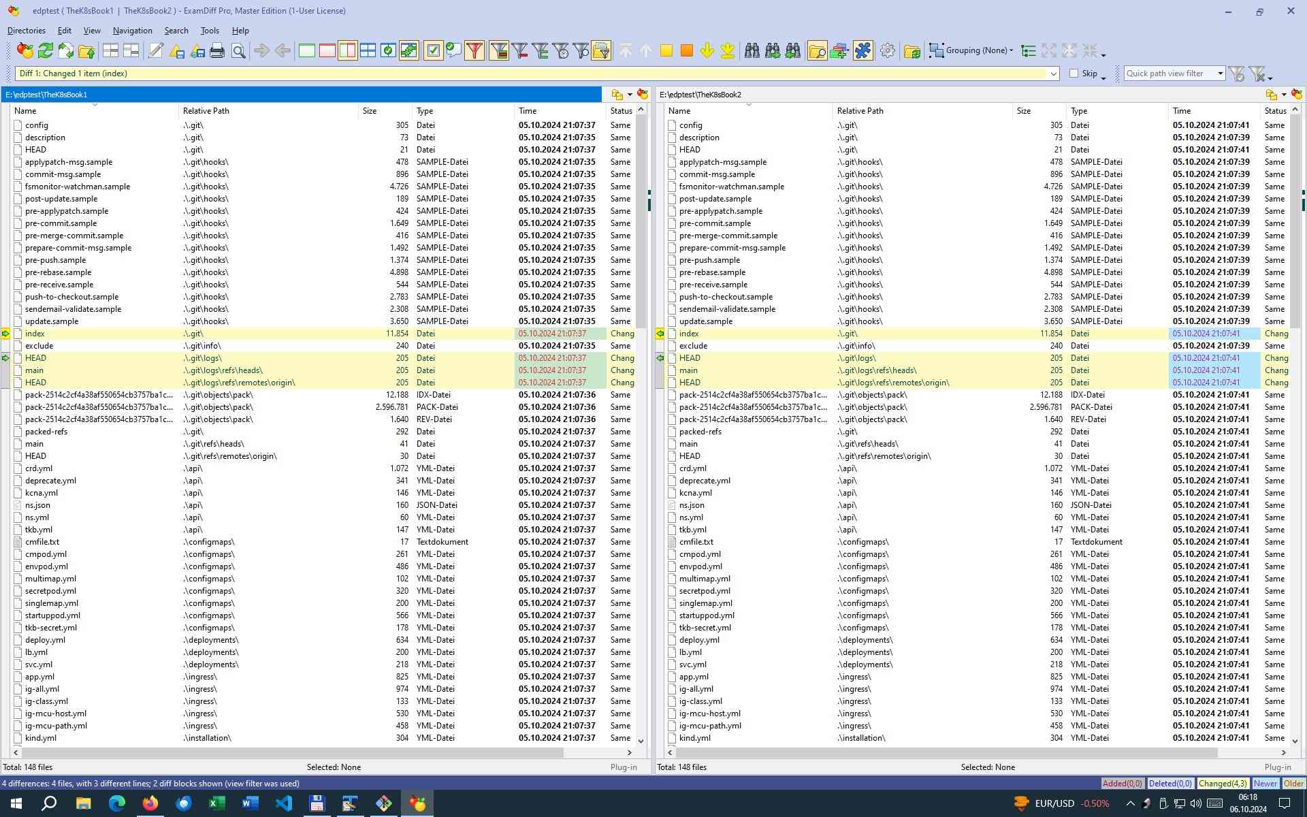Screen dimensions: 1307x817
Task: Sort right pane by Time column header
Action: point(1214,110)
